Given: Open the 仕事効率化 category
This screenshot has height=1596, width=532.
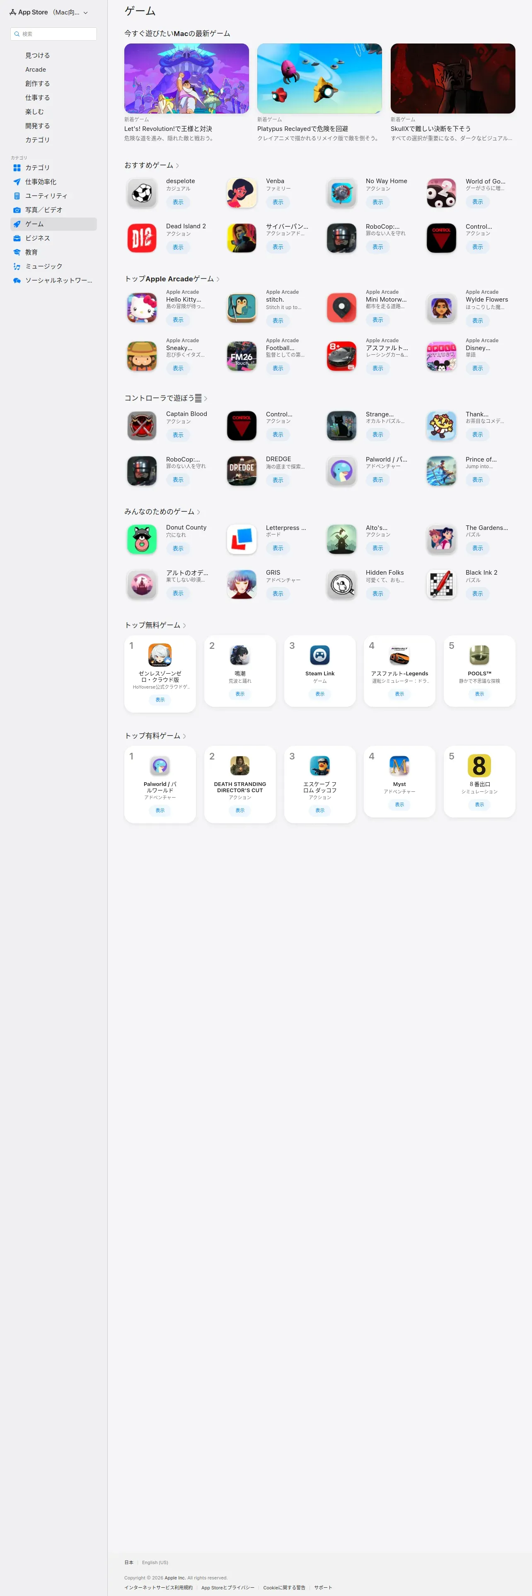Looking at the screenshot, I should click(53, 181).
